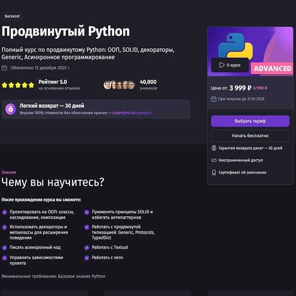Click the crossed-out '6 990 ₽' old price
This screenshot has width=296, height=296.
(x=260, y=88)
